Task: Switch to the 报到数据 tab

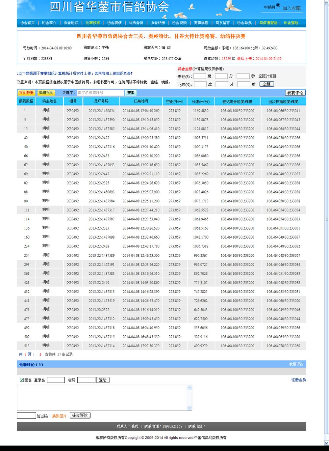Action: [x=26, y=93]
